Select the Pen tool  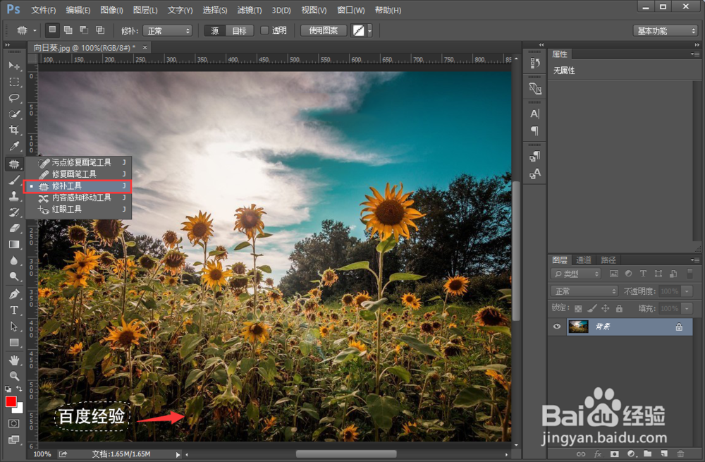coord(14,294)
